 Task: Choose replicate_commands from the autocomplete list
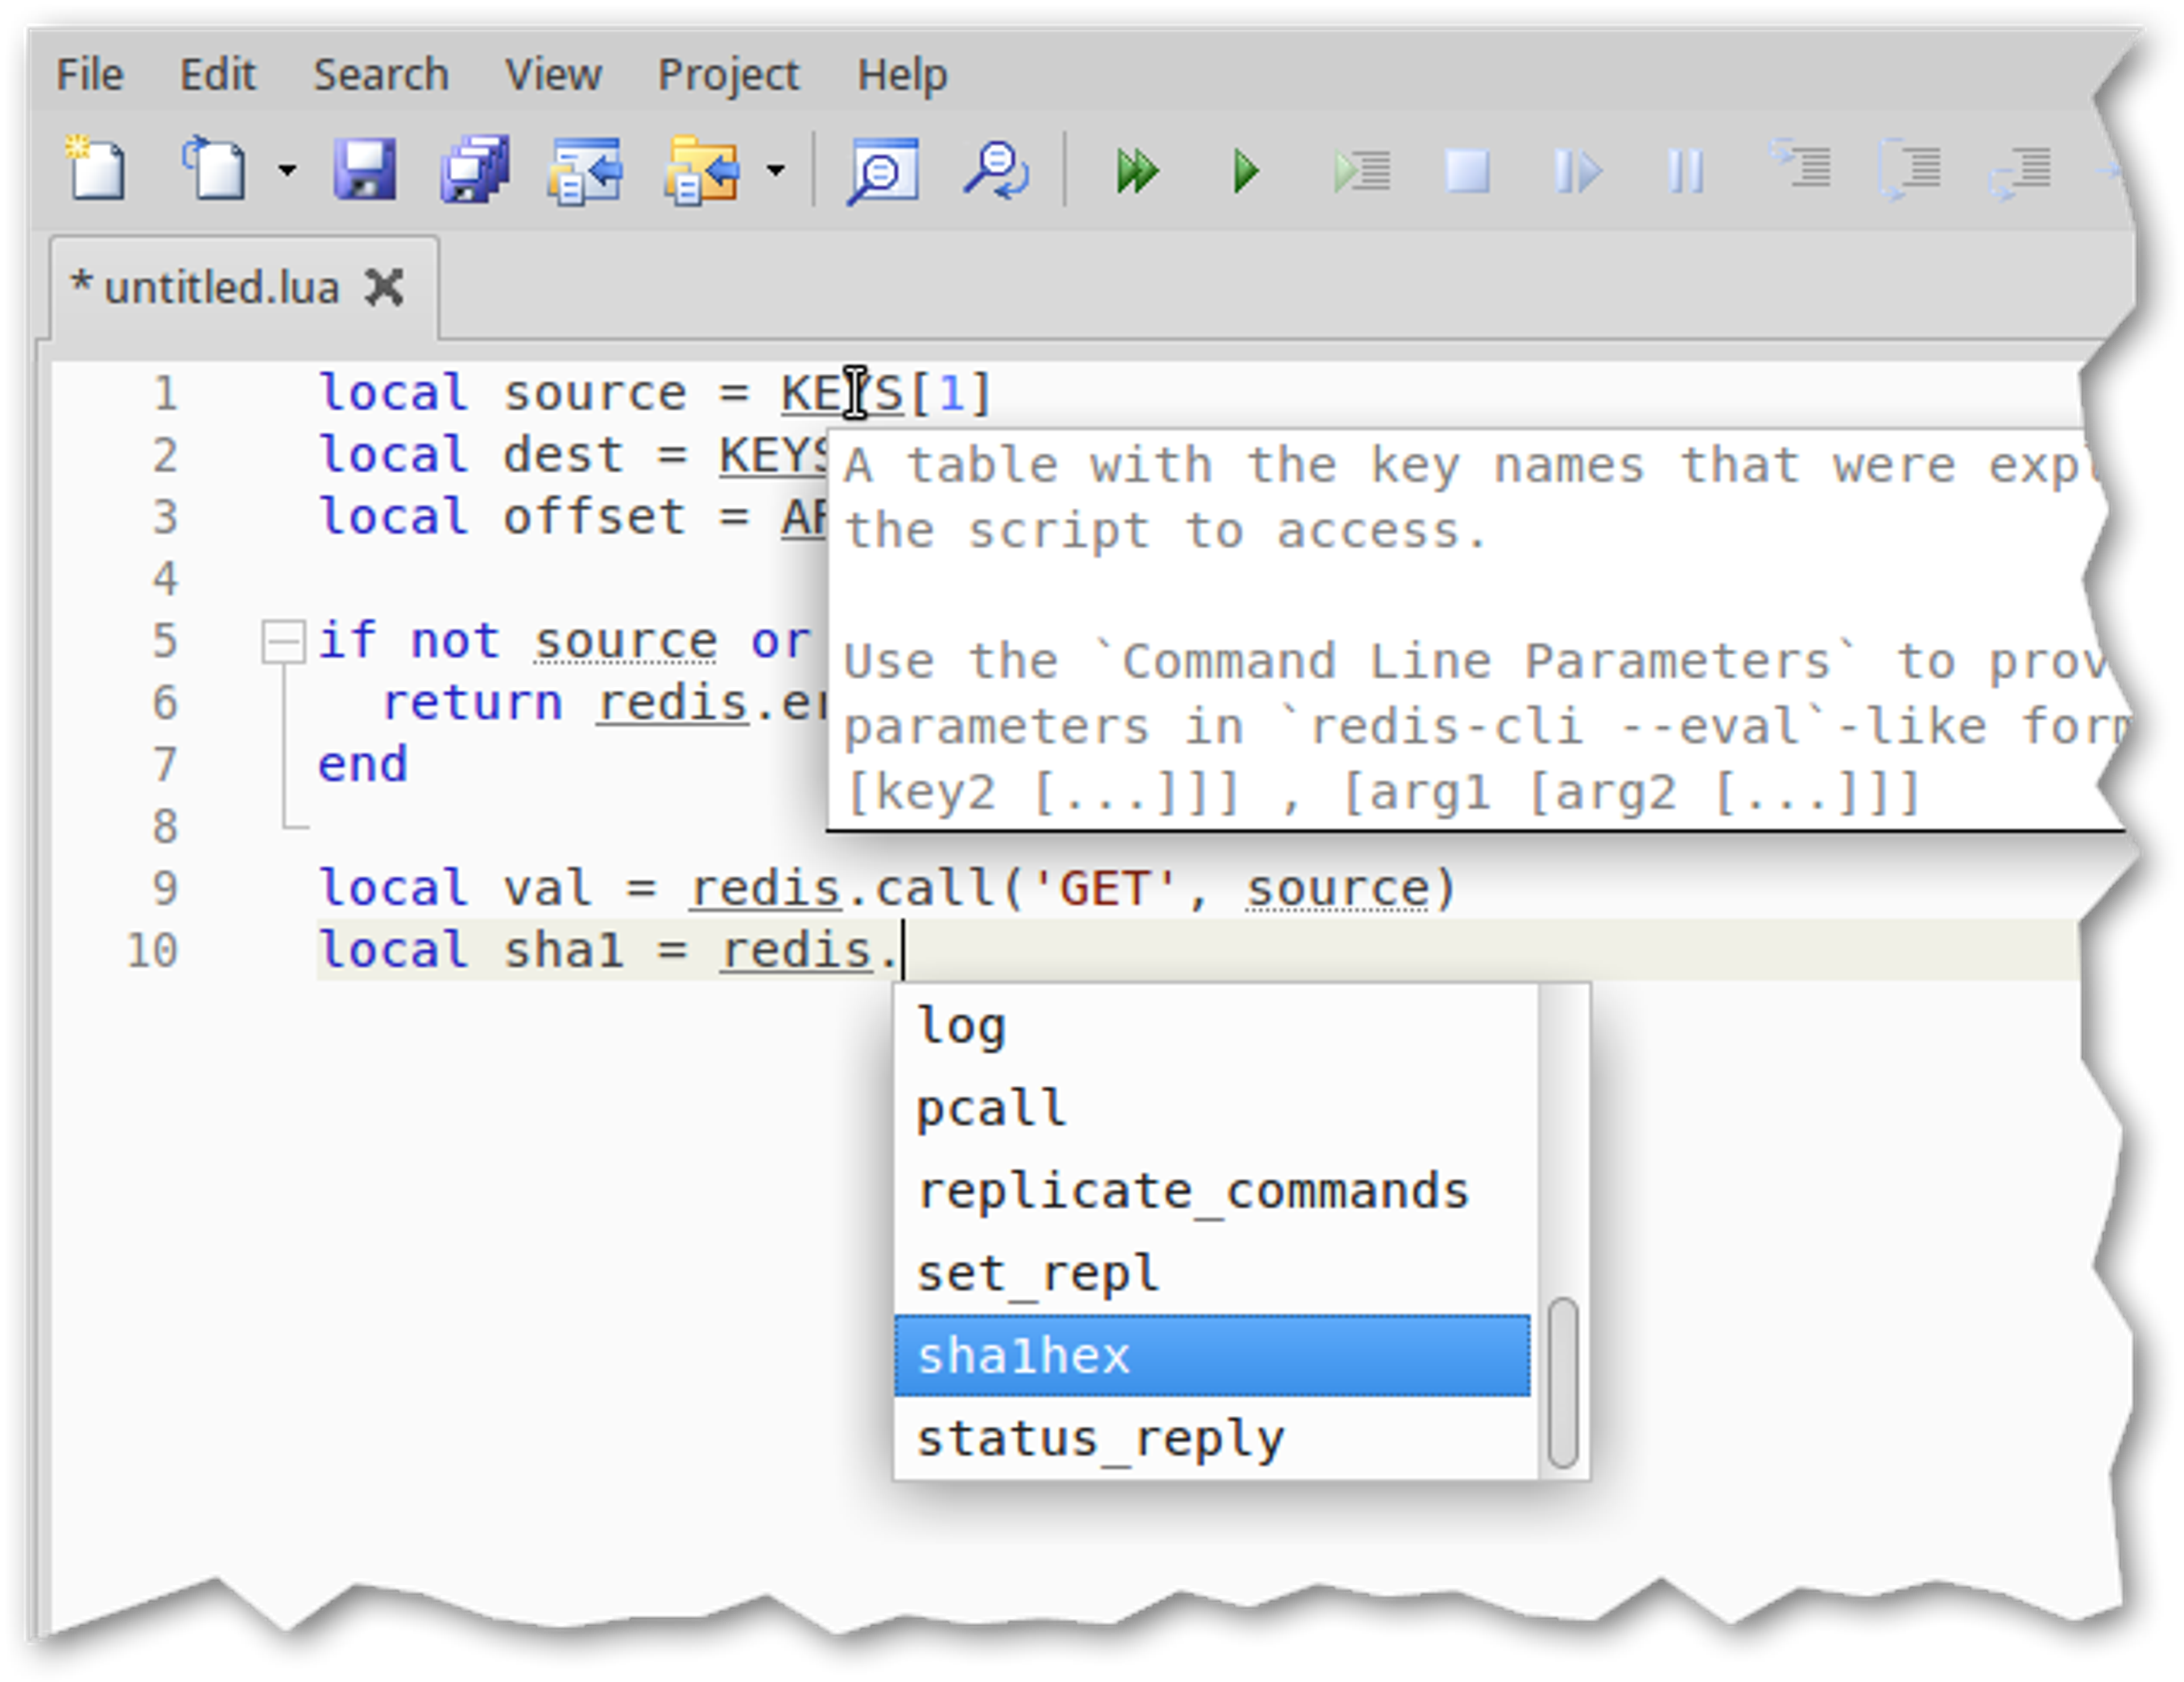pyautogui.click(x=1192, y=1191)
